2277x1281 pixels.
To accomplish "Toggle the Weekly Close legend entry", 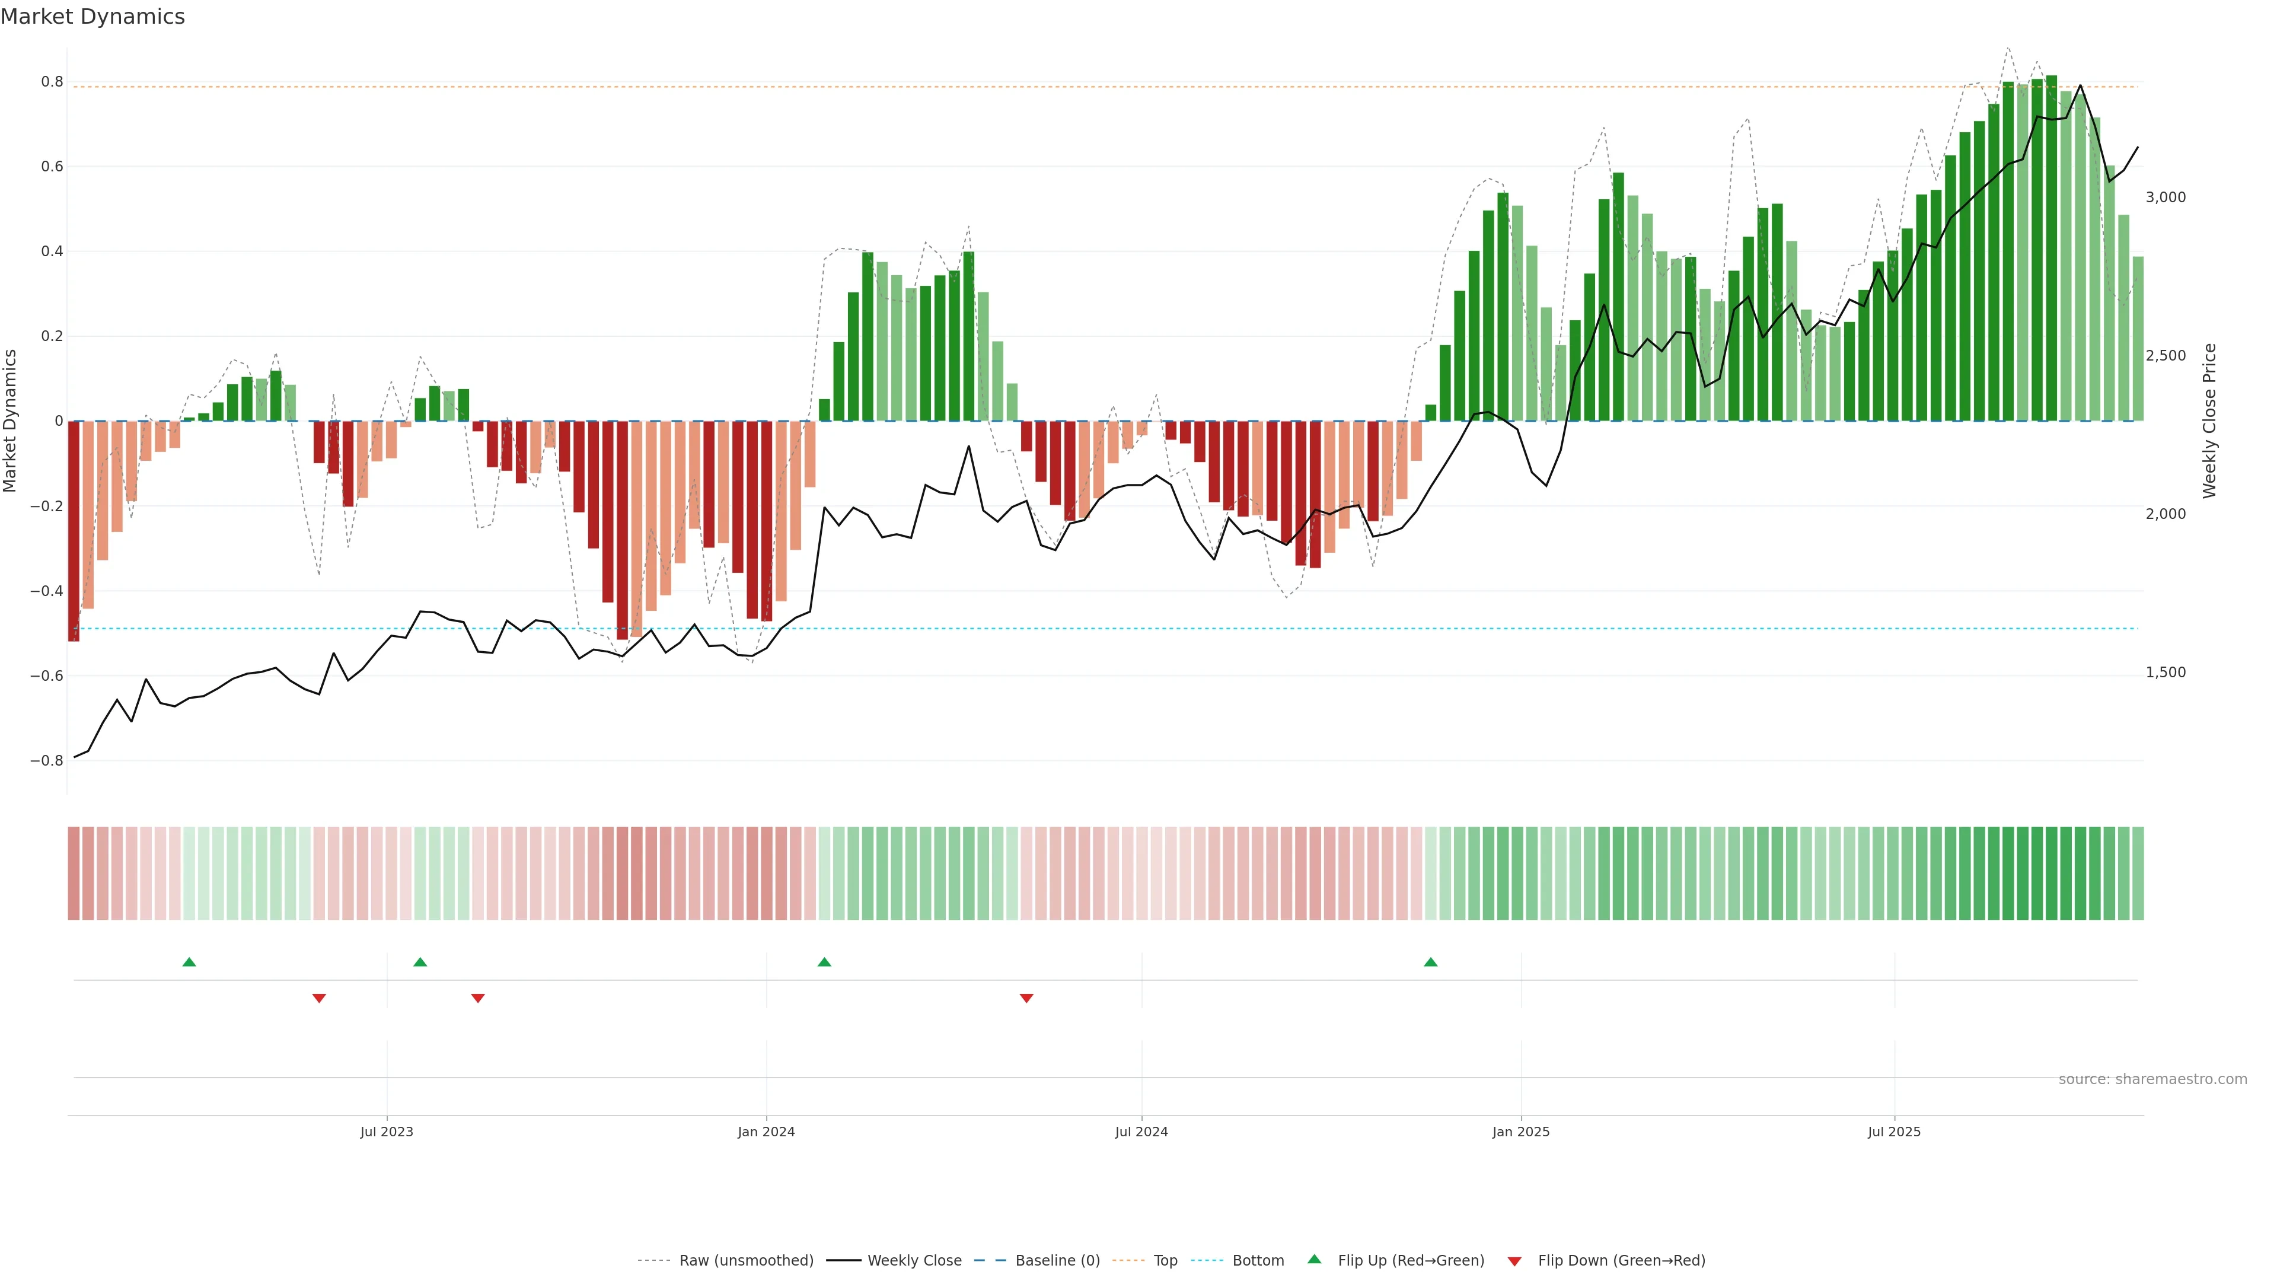I will (914, 1261).
